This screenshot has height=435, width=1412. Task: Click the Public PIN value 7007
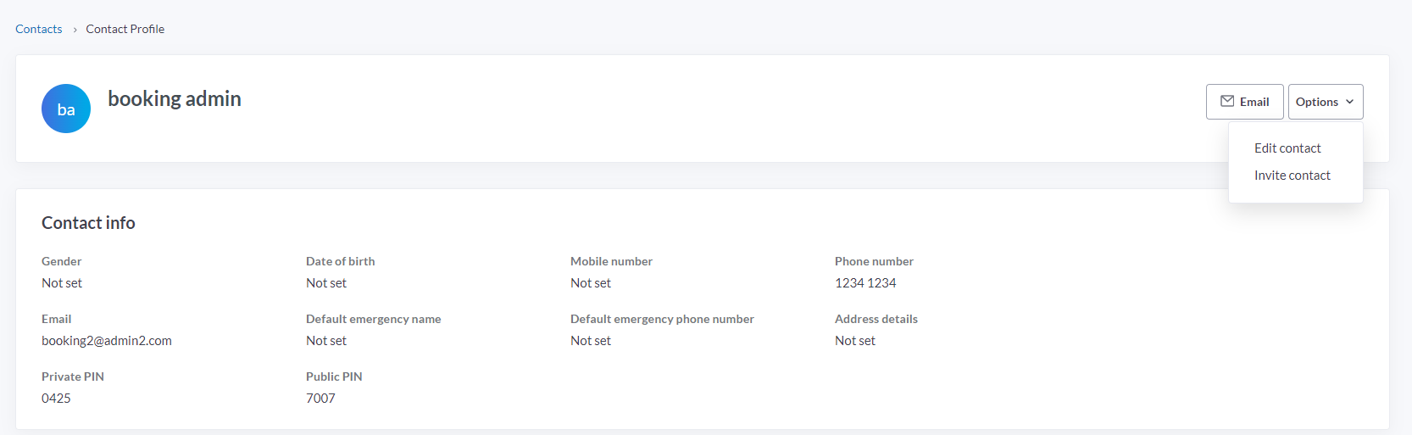click(x=320, y=399)
